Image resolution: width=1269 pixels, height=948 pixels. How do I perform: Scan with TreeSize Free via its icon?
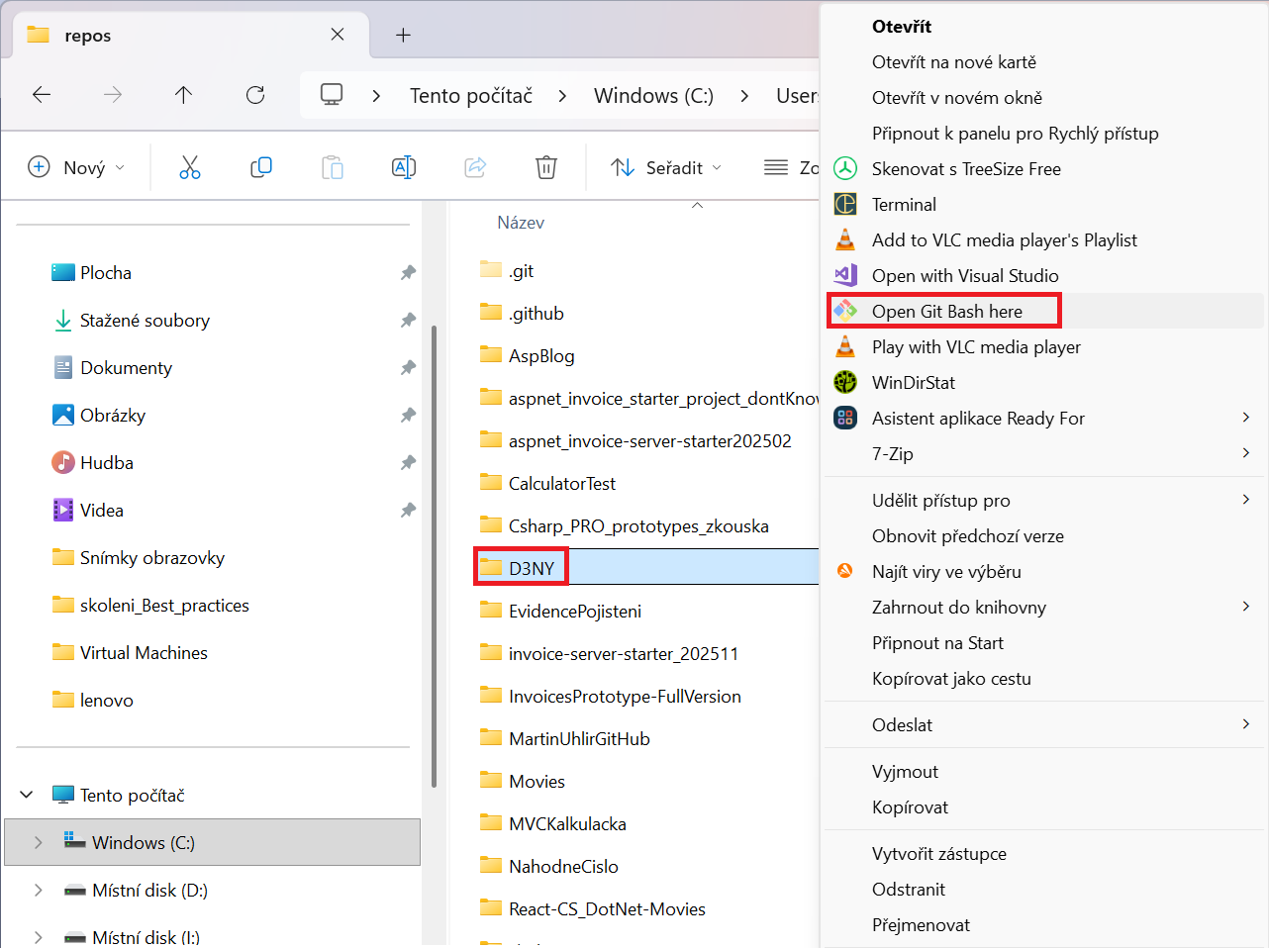click(x=844, y=168)
